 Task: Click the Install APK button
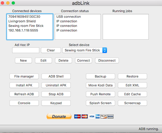[24, 85]
